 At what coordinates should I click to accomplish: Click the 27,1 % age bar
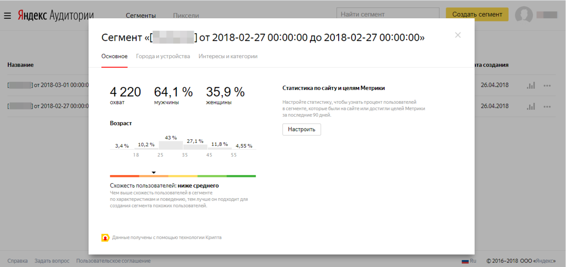195,147
